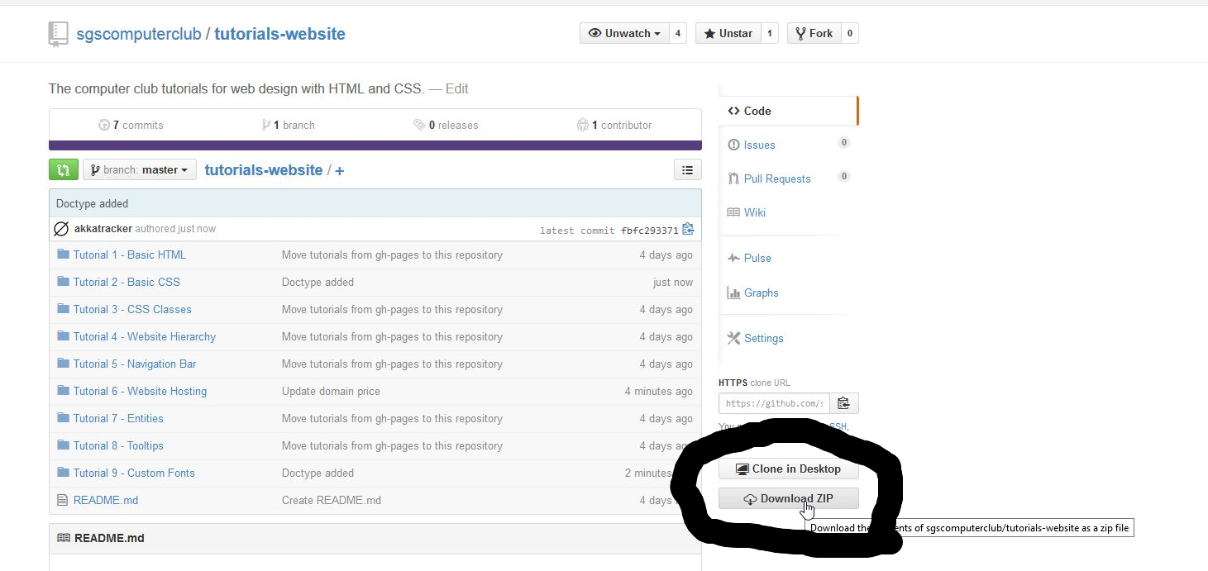The height and width of the screenshot is (571, 1208).
Task: Click the commits history icon
Action: tap(104, 125)
